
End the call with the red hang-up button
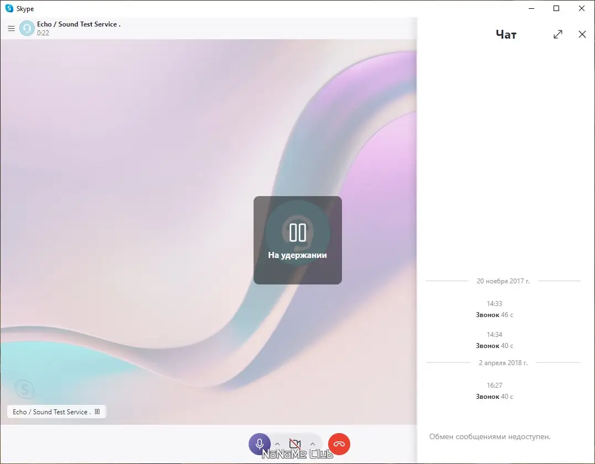tap(339, 444)
